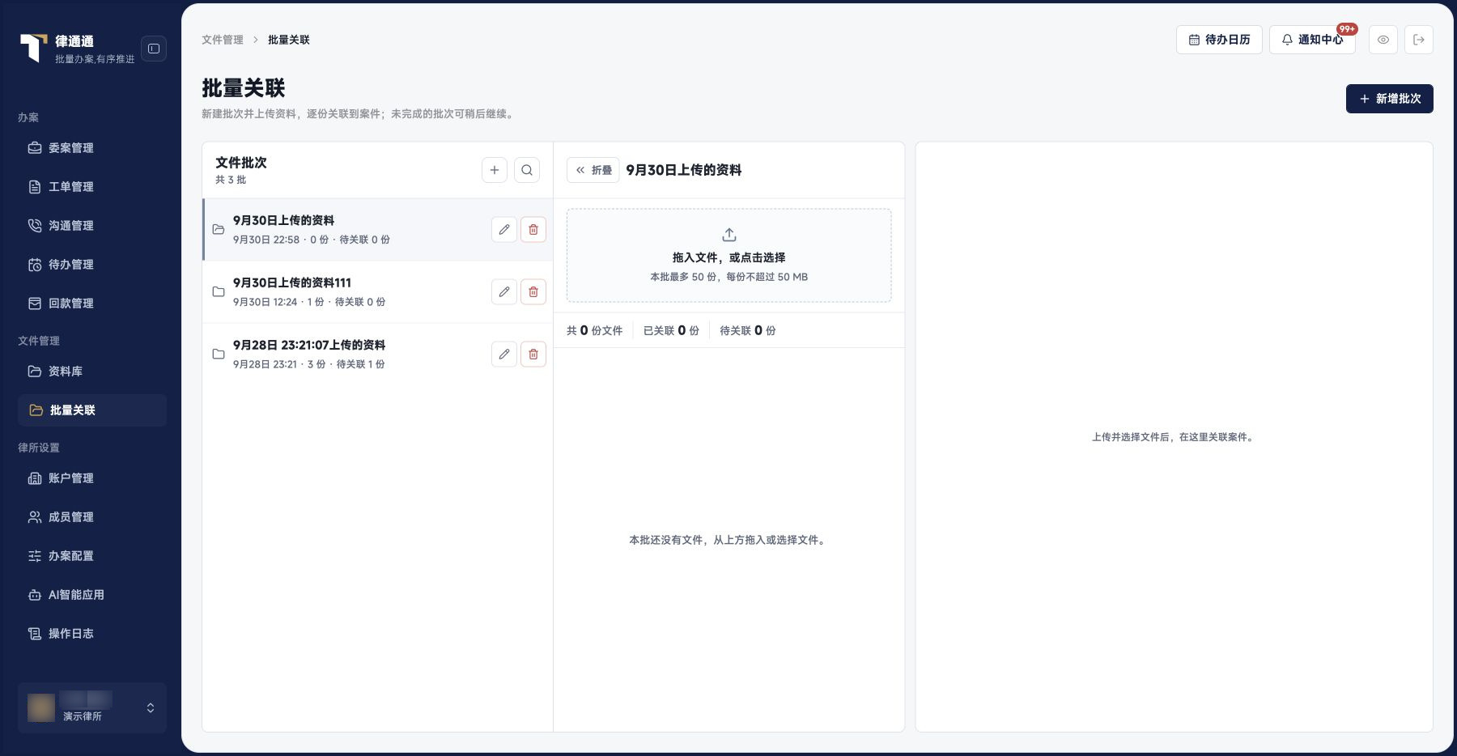Open 通知中心 notifications

(1312, 40)
